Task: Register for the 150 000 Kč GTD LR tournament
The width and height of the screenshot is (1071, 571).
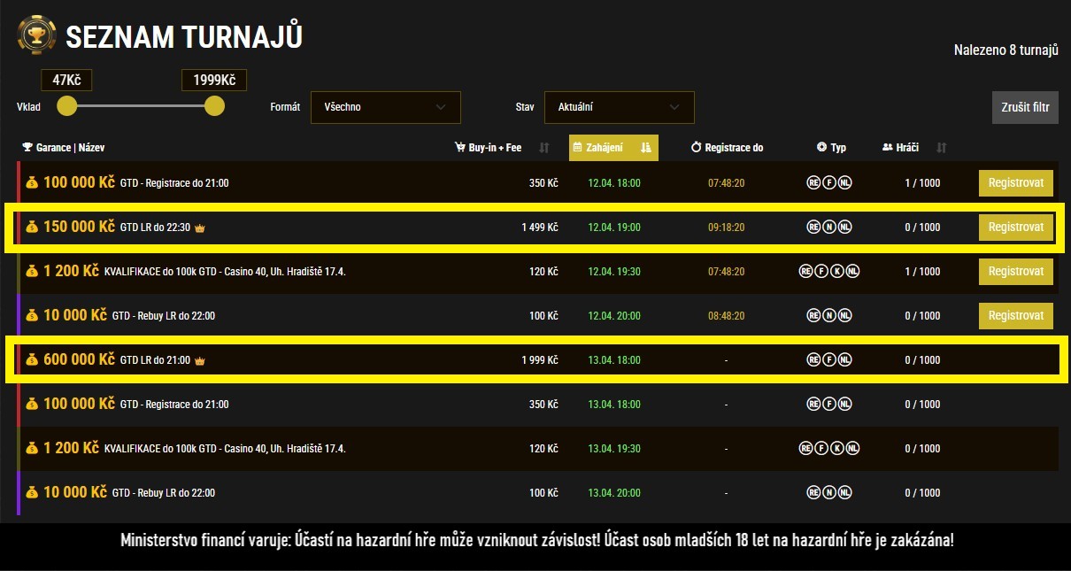Action: pos(1016,228)
